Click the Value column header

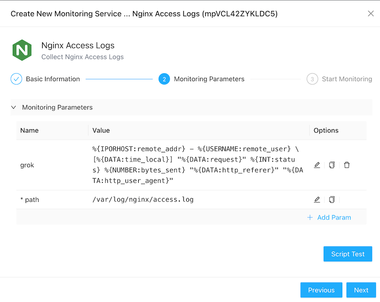click(x=101, y=131)
